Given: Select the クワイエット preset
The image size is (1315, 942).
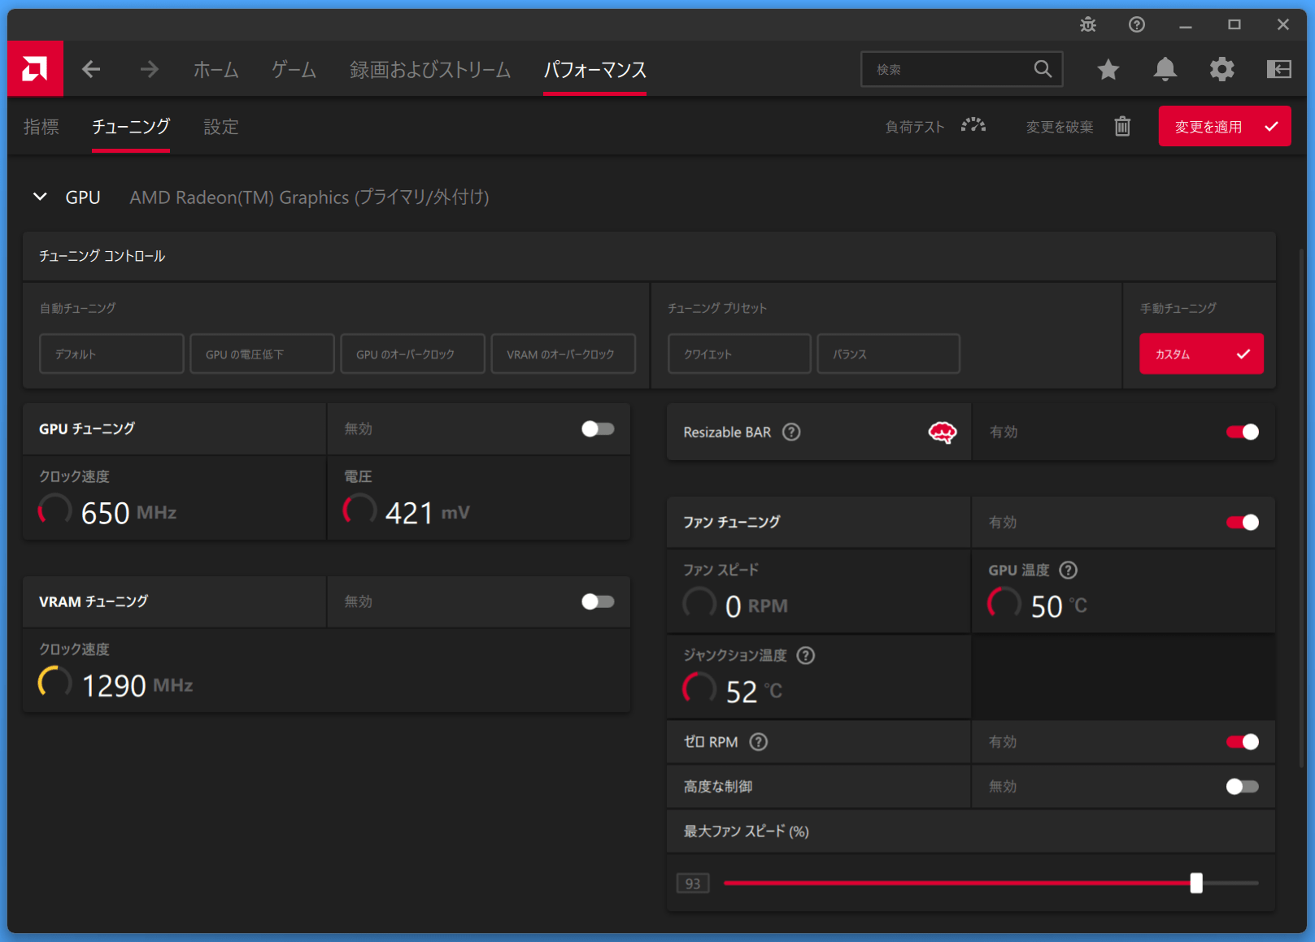Looking at the screenshot, I should tap(739, 354).
